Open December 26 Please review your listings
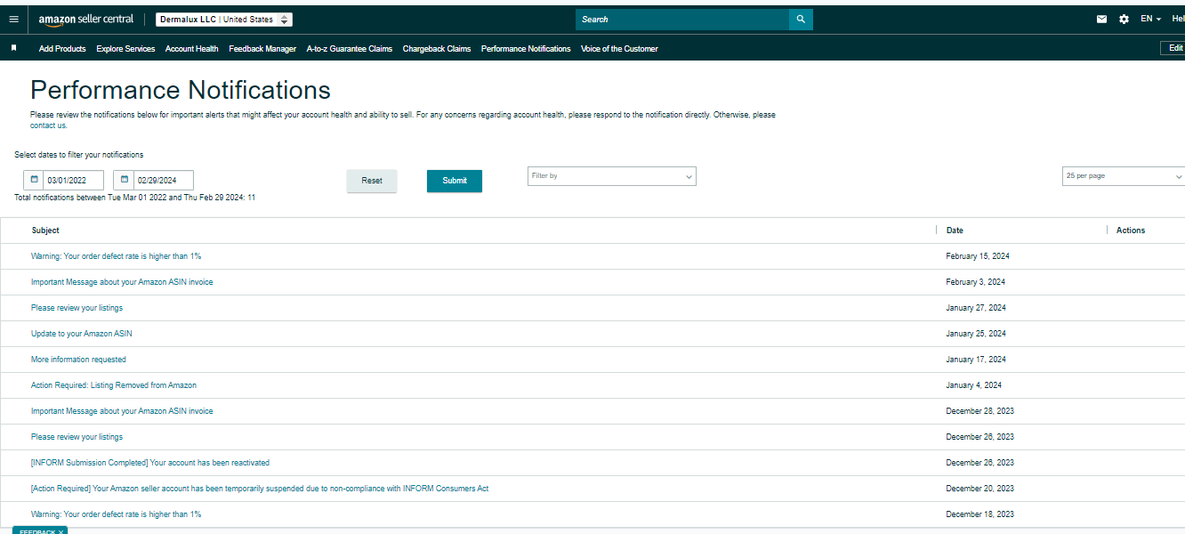This screenshot has width=1185, height=534. [77, 437]
